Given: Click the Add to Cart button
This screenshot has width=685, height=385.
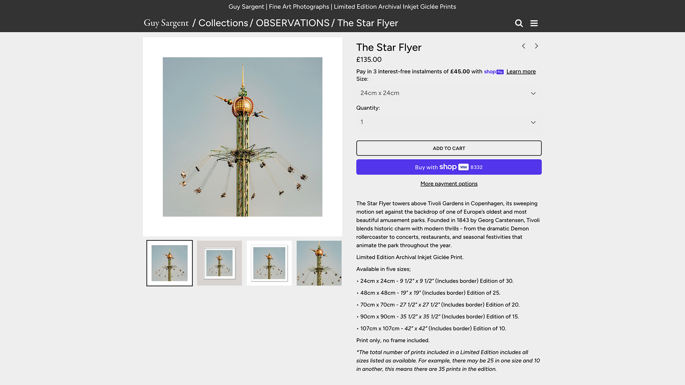Looking at the screenshot, I should click(x=448, y=148).
